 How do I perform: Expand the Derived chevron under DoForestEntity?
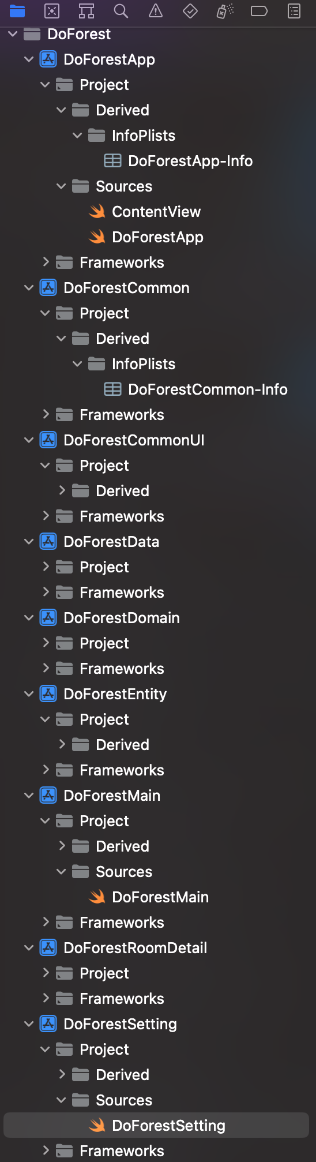(x=62, y=744)
